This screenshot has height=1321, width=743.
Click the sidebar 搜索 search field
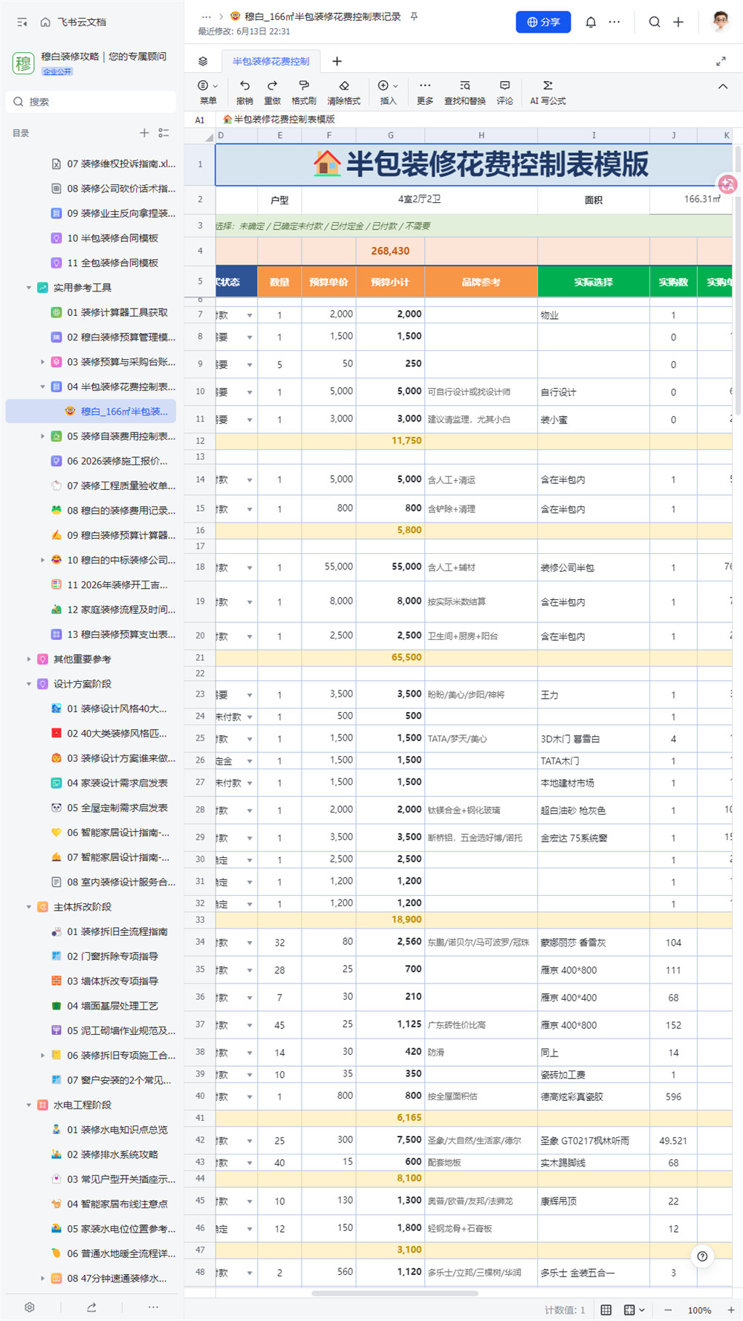tap(91, 102)
